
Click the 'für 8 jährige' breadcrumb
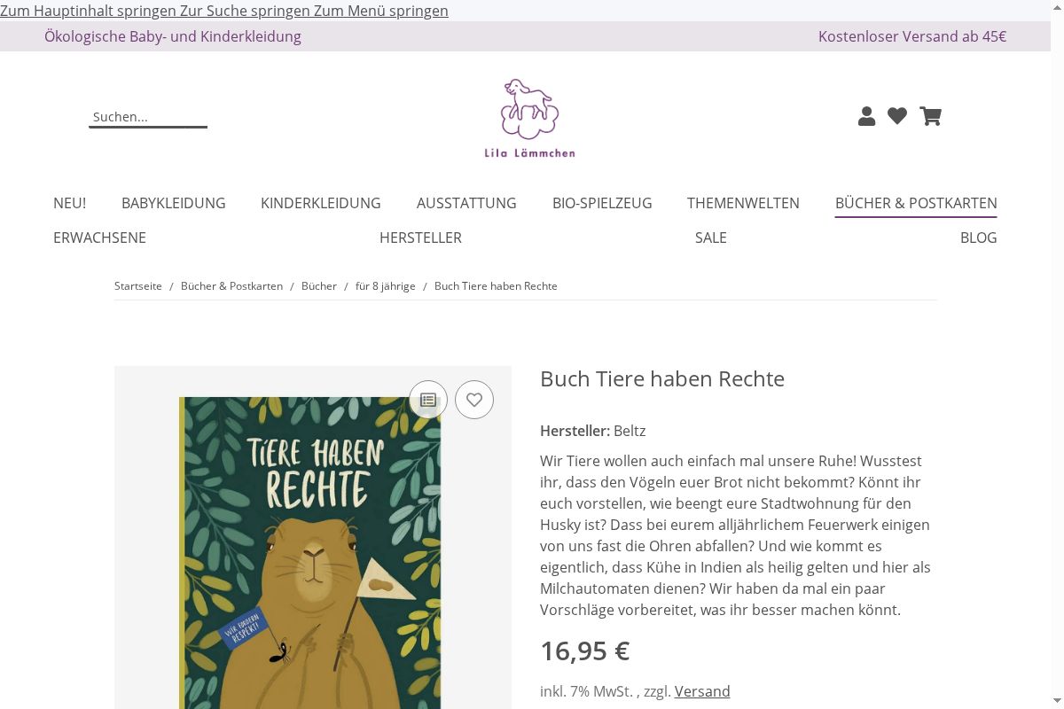coord(386,286)
